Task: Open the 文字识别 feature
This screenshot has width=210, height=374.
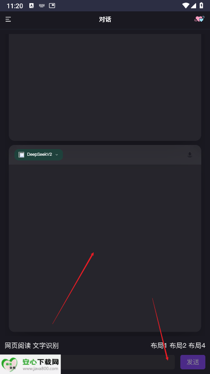Action: [46, 346]
